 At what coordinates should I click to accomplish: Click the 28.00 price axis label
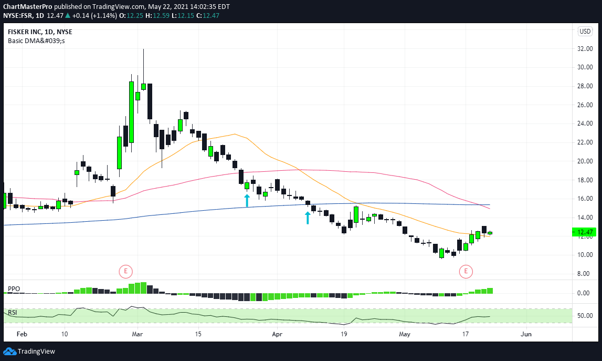[585, 86]
